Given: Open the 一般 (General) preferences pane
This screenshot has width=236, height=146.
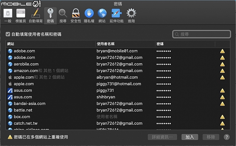Looking at the screenshot, I should [8, 16].
